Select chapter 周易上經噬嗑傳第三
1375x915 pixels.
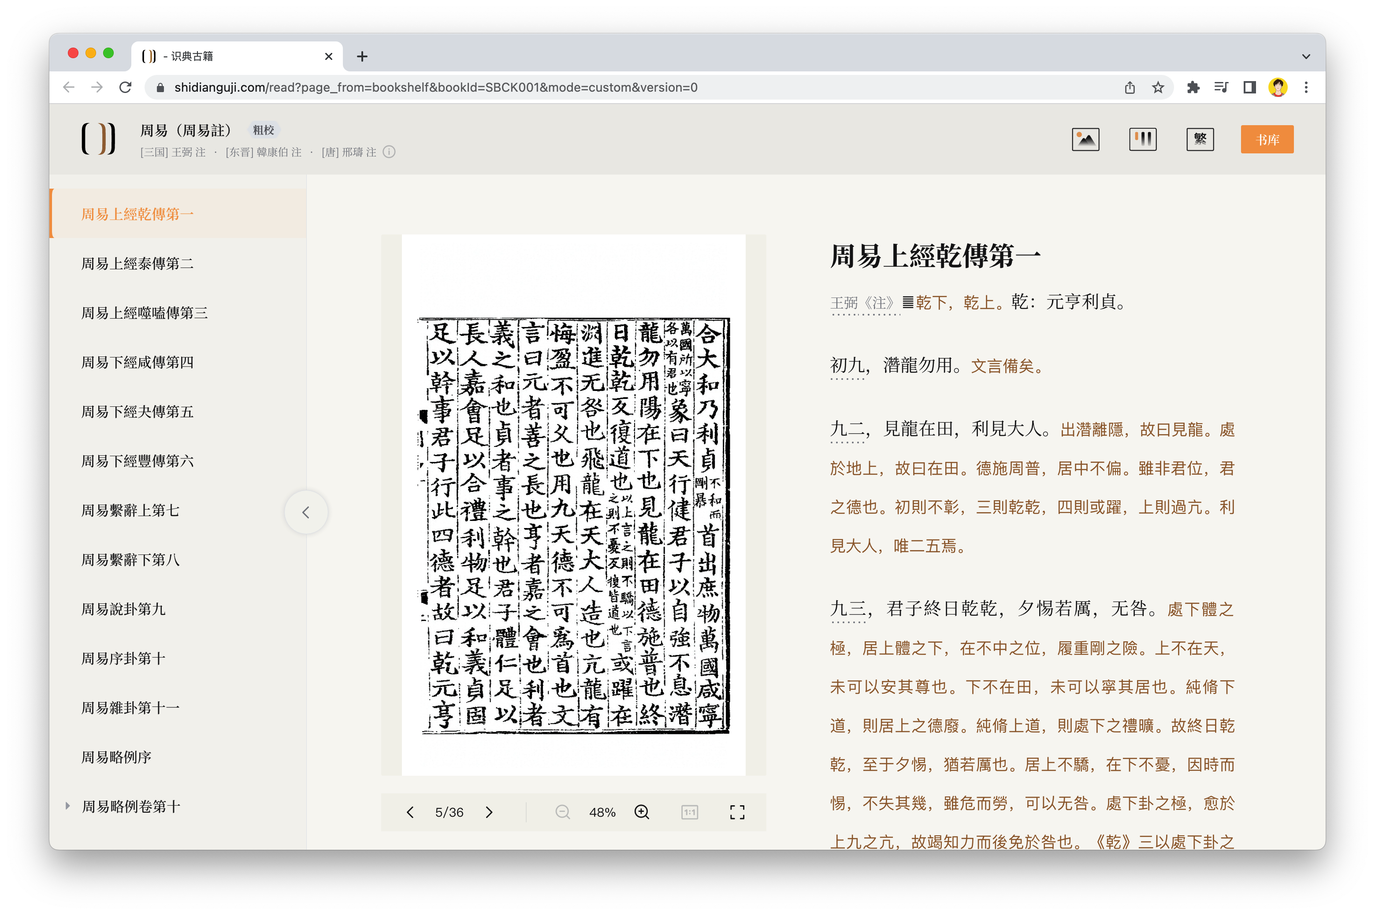coord(178,313)
